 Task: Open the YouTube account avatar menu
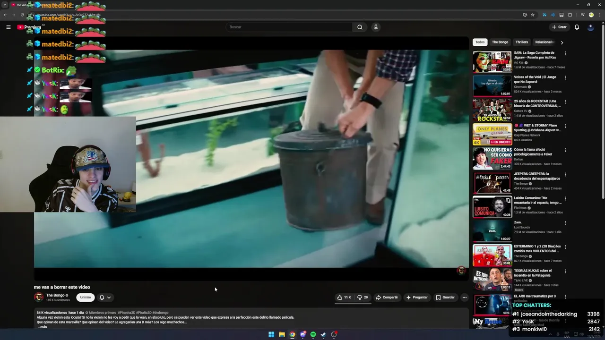[590, 27]
